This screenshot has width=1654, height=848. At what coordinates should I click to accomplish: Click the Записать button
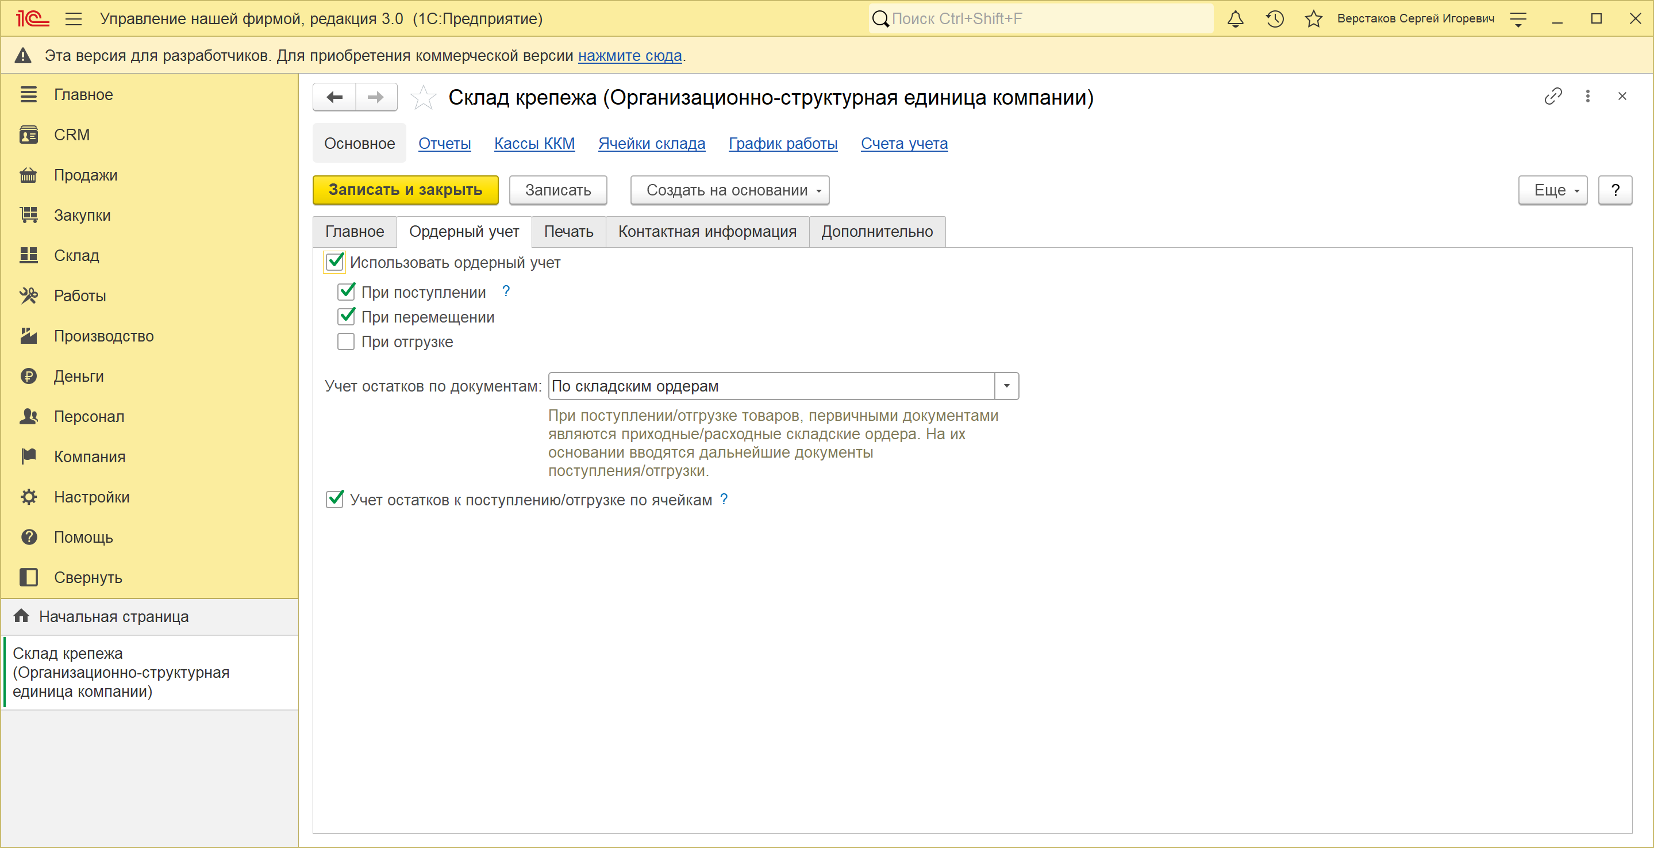click(558, 190)
